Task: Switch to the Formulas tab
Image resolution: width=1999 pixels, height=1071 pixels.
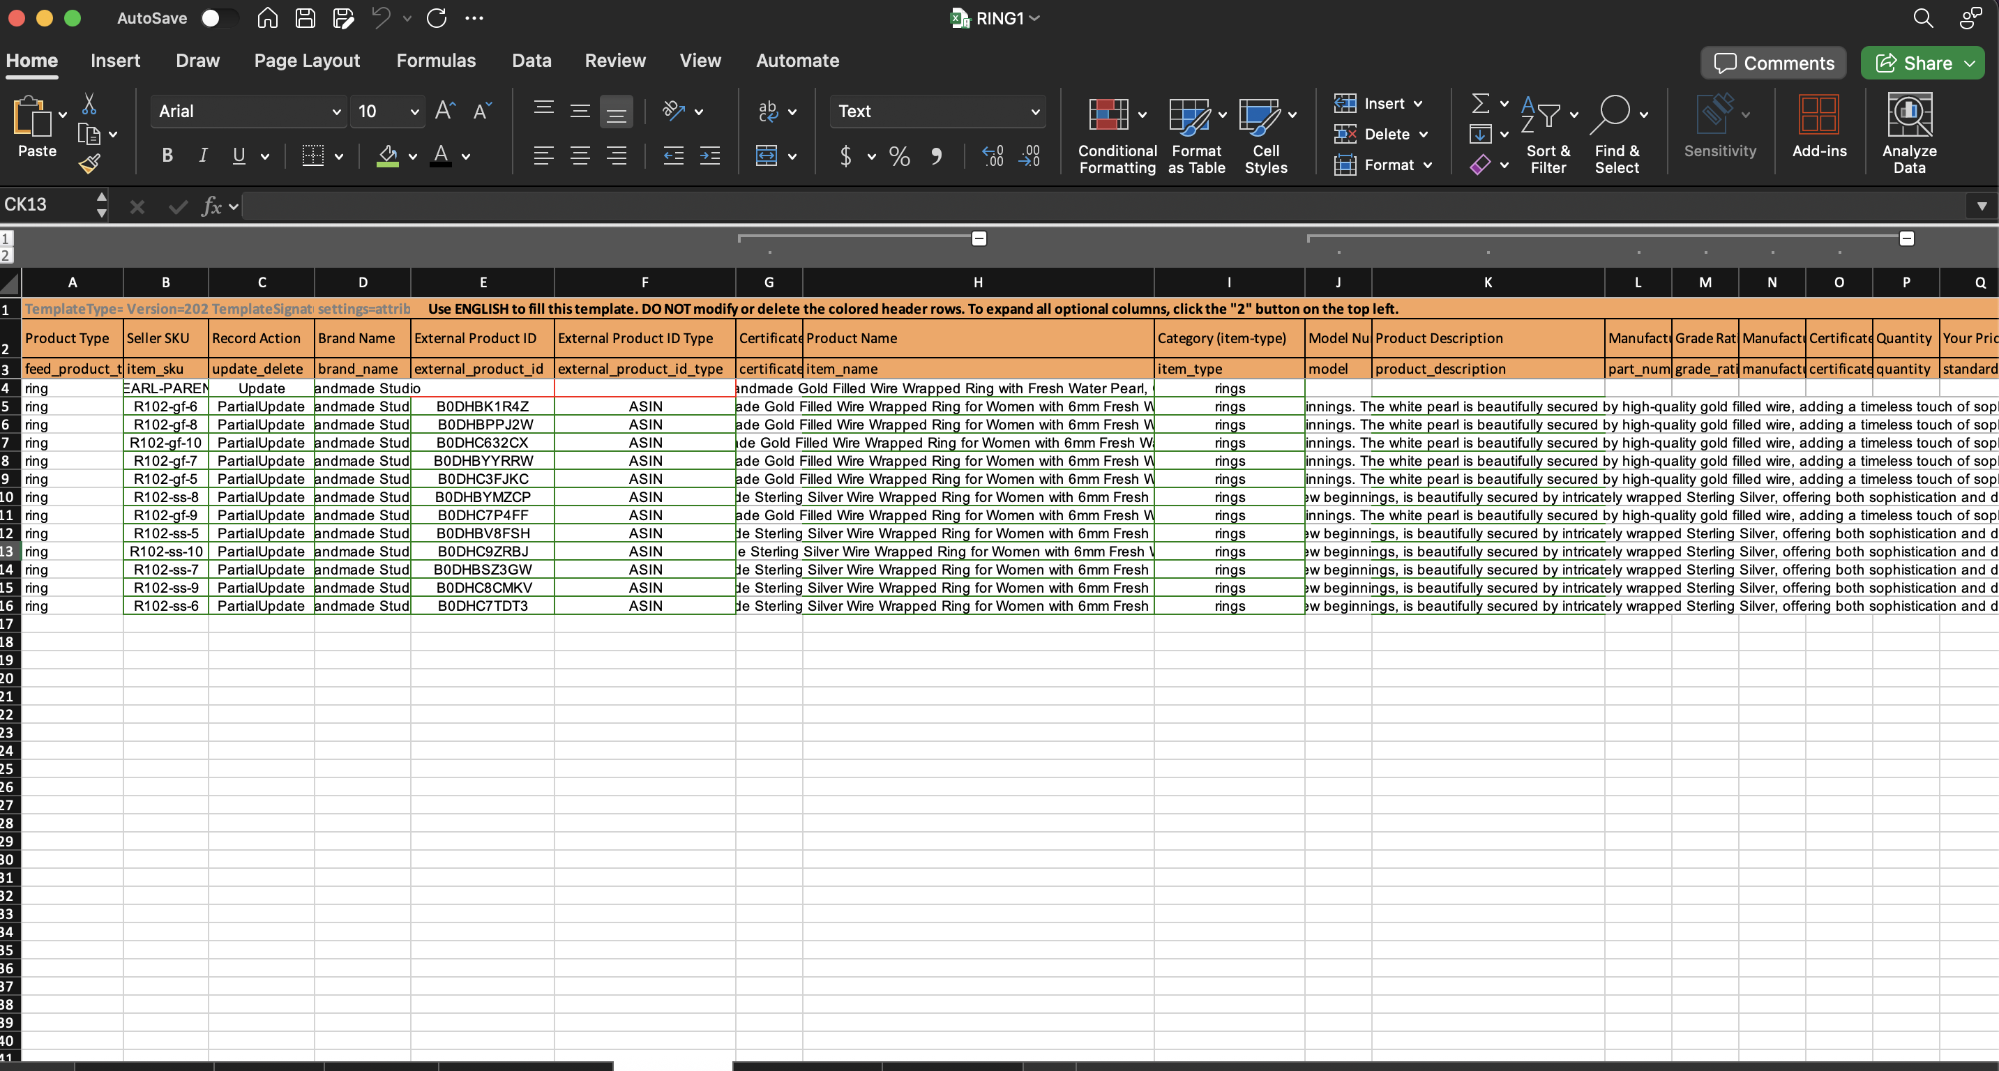Action: [x=436, y=61]
